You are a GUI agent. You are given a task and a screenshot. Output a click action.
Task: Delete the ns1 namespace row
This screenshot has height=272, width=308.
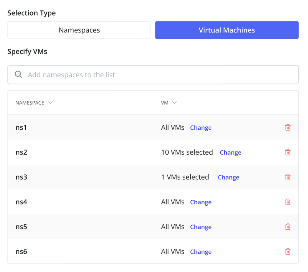288,127
